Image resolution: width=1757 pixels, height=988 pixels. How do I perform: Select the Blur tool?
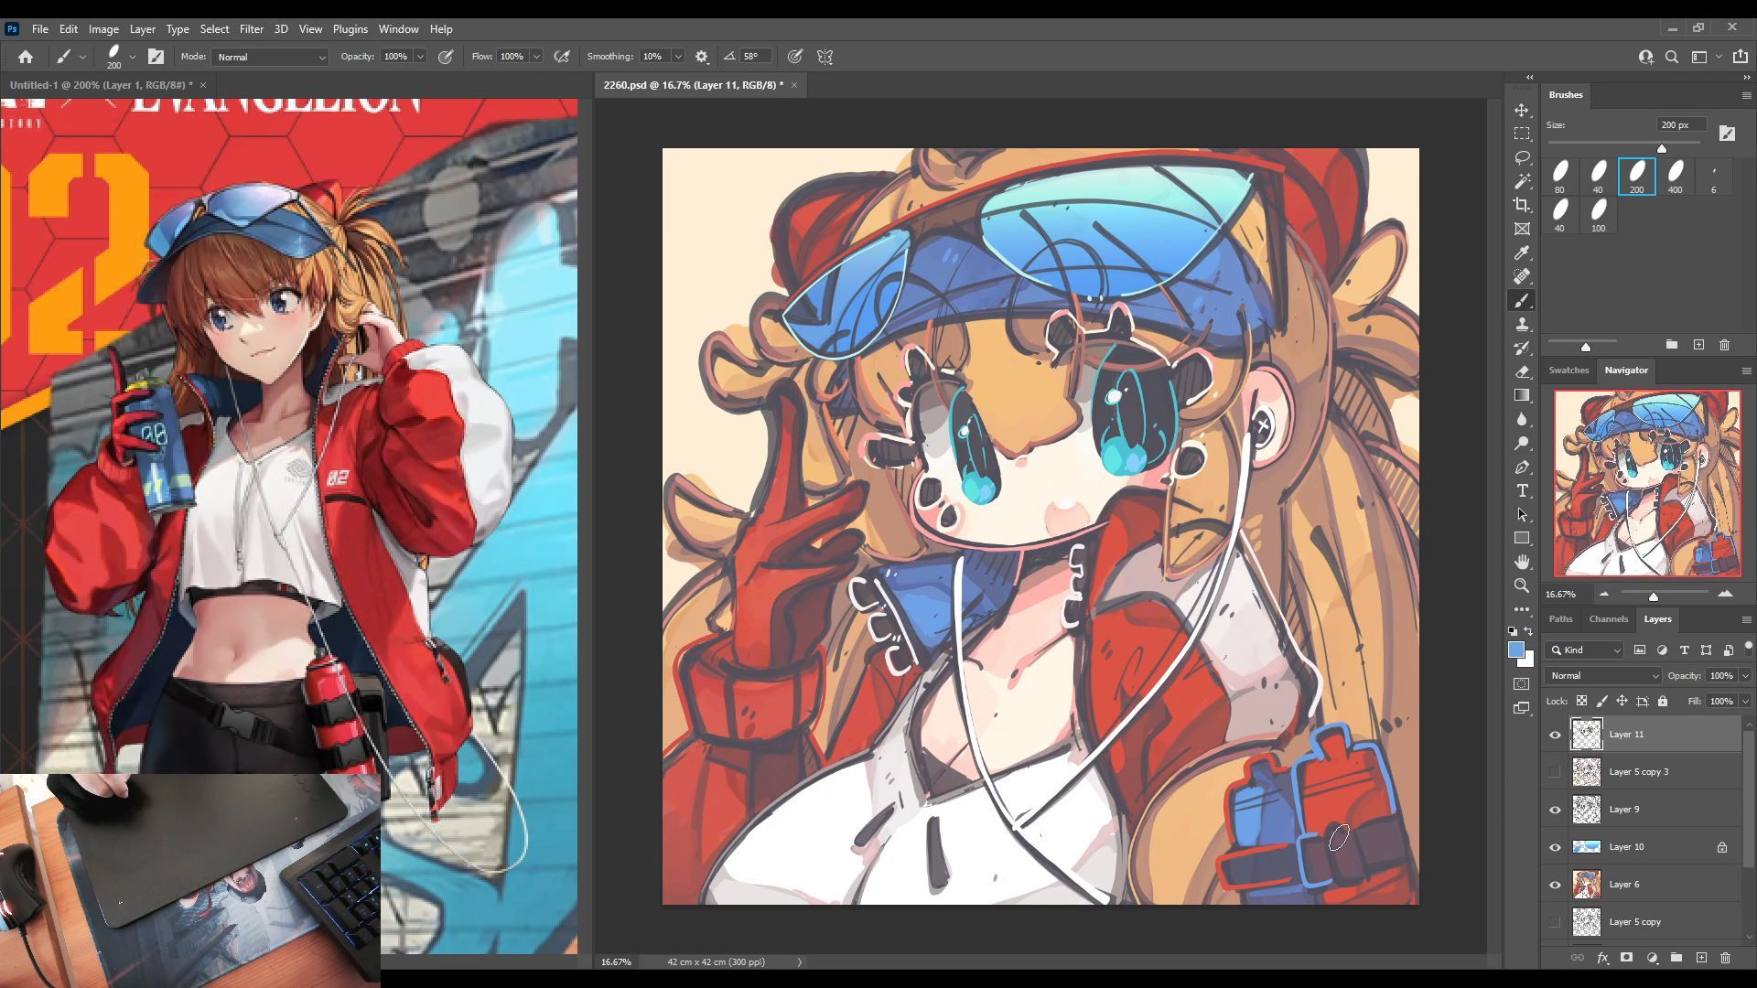click(x=1522, y=419)
